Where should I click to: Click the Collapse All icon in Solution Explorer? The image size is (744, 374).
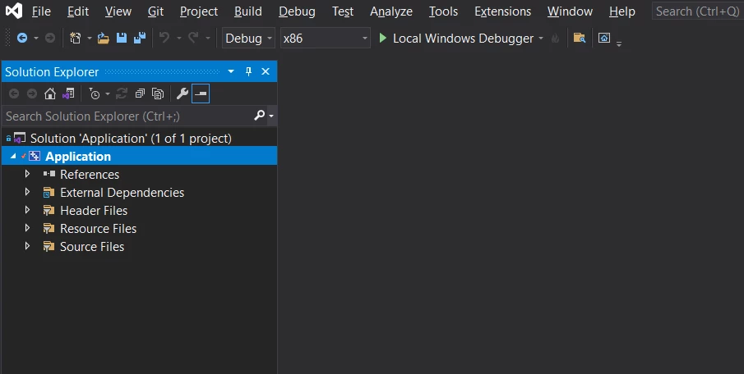[x=140, y=93]
